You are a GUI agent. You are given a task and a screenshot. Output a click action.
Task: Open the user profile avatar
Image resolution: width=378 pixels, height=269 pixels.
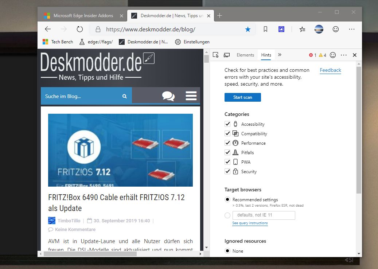[319, 29]
